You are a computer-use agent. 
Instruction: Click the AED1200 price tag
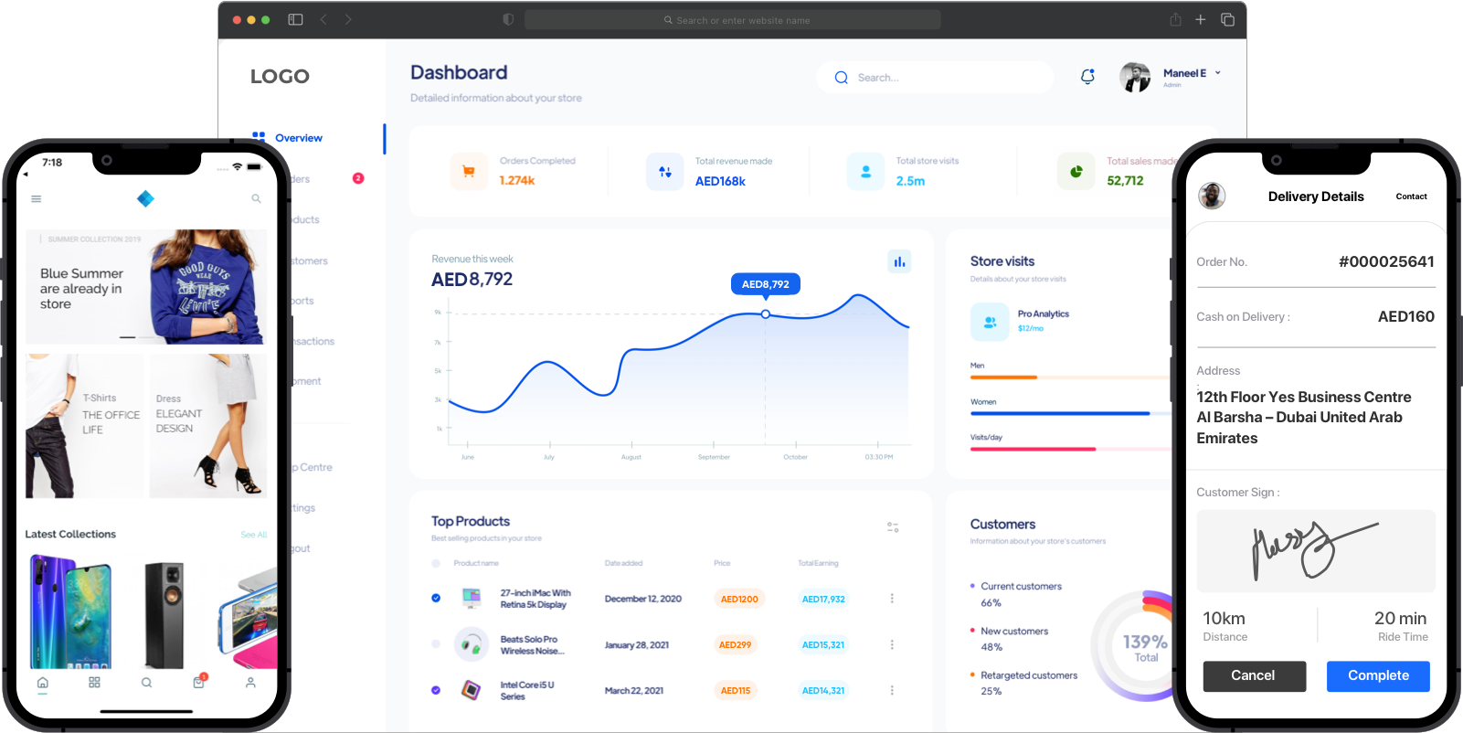(739, 600)
